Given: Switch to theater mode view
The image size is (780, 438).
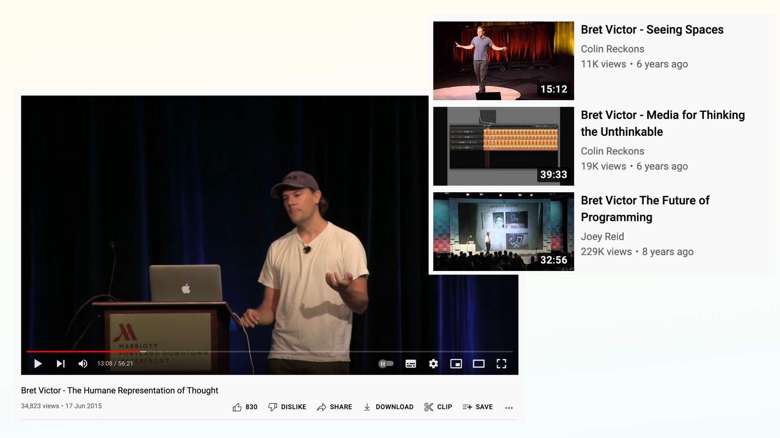Looking at the screenshot, I should (x=479, y=364).
